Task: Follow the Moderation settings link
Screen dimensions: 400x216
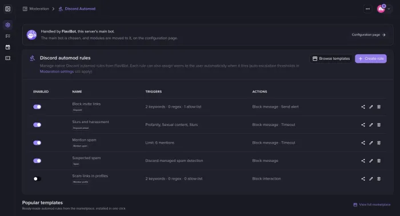Action: tap(57, 72)
